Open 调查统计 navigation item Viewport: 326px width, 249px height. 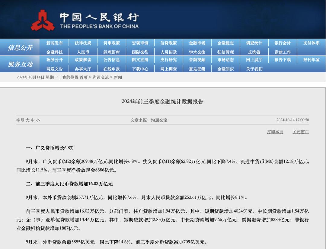point(254,43)
